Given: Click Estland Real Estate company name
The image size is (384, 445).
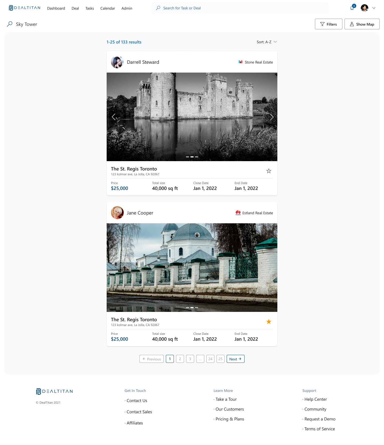Looking at the screenshot, I should click(258, 213).
